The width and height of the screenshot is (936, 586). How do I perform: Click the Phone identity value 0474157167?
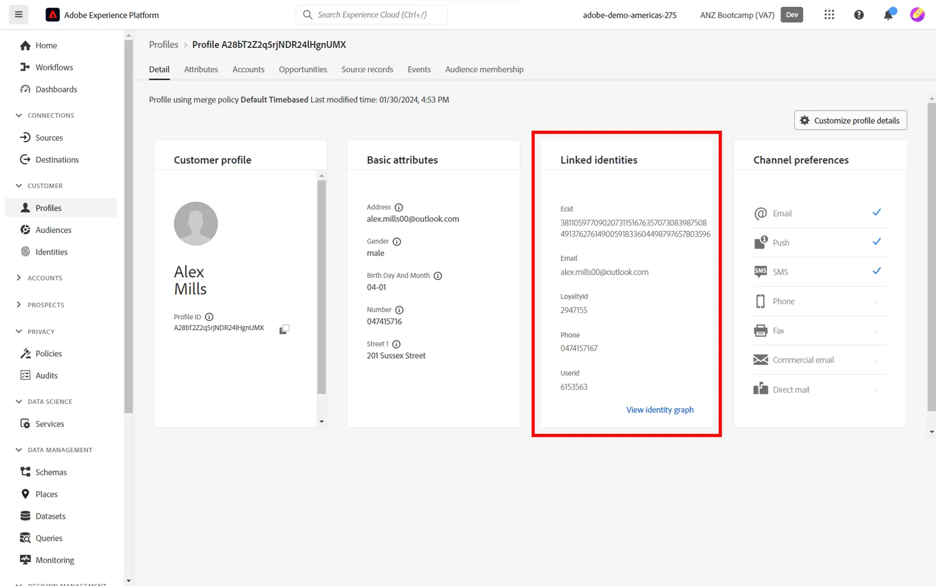[579, 348]
